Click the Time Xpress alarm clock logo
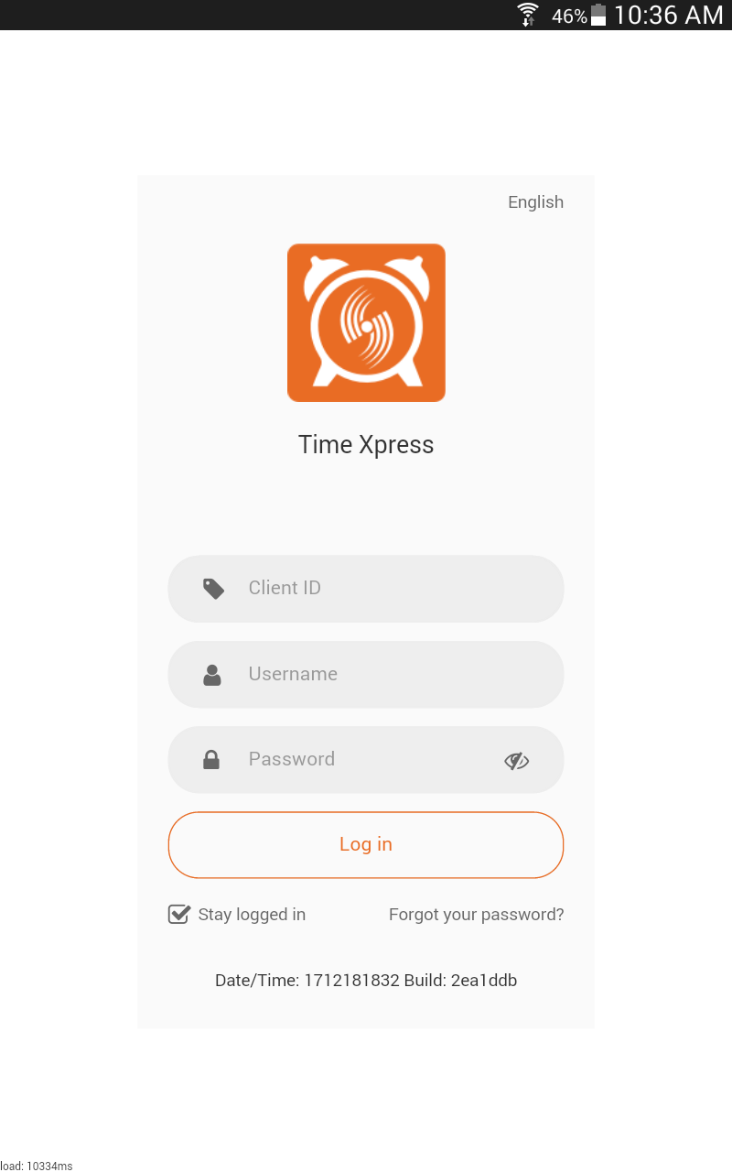This screenshot has height=1172, width=732. click(366, 322)
